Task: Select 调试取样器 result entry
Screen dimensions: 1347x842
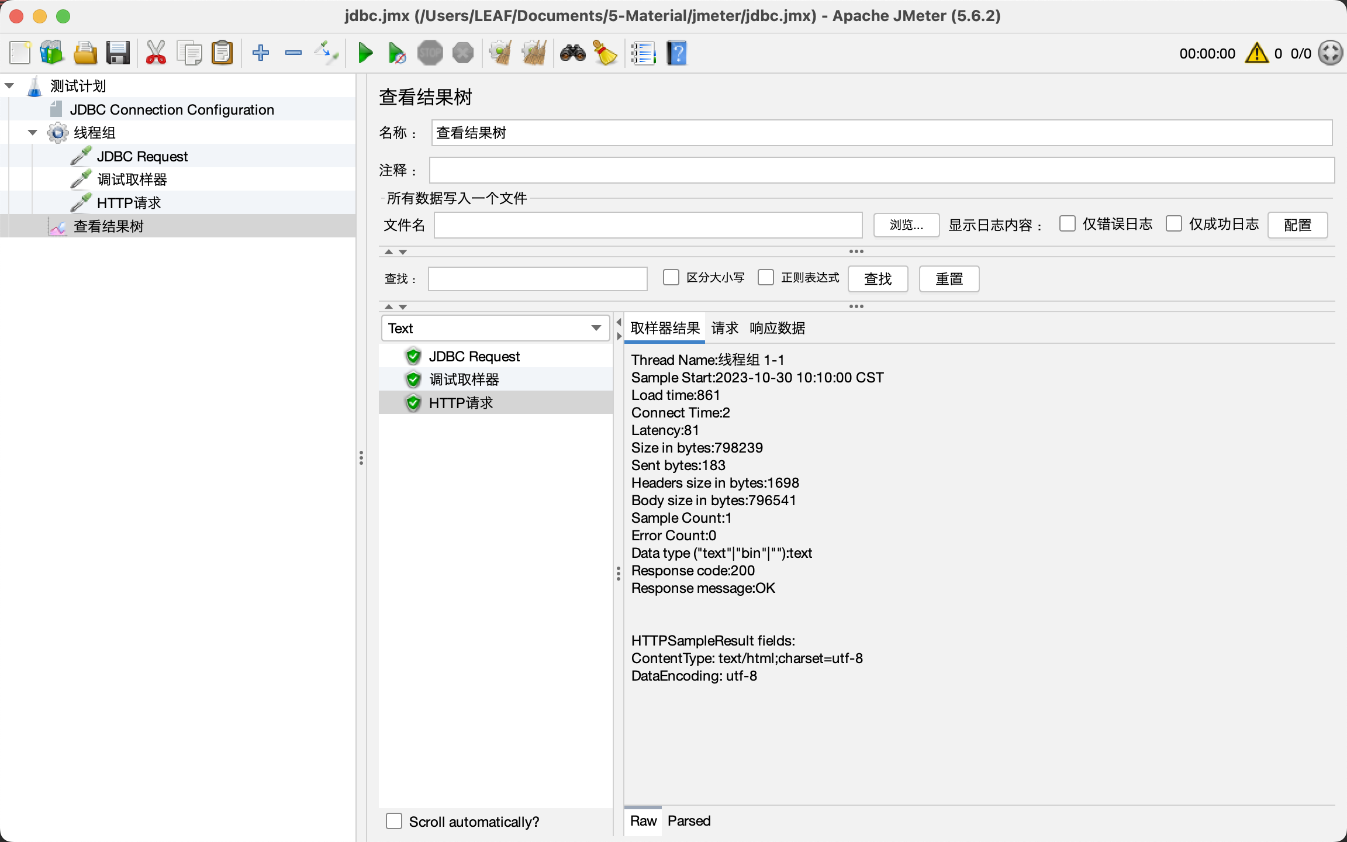Action: 496,379
